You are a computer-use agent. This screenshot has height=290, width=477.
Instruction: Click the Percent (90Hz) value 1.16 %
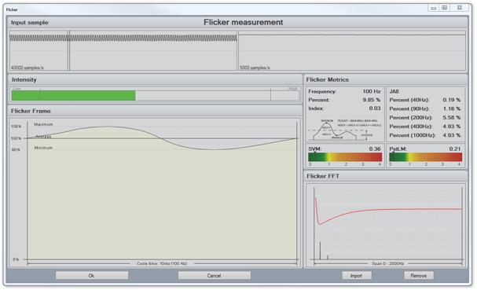451,108
